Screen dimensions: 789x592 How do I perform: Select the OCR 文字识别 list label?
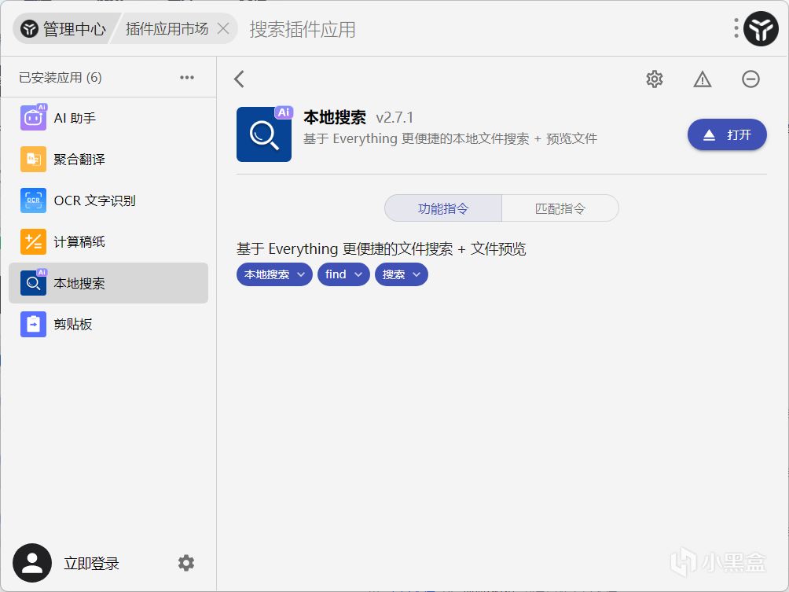94,200
